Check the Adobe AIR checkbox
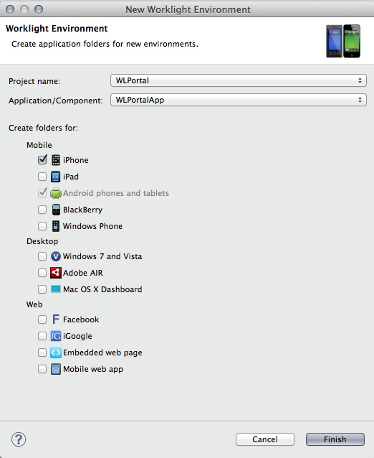374x458 pixels. [x=42, y=273]
